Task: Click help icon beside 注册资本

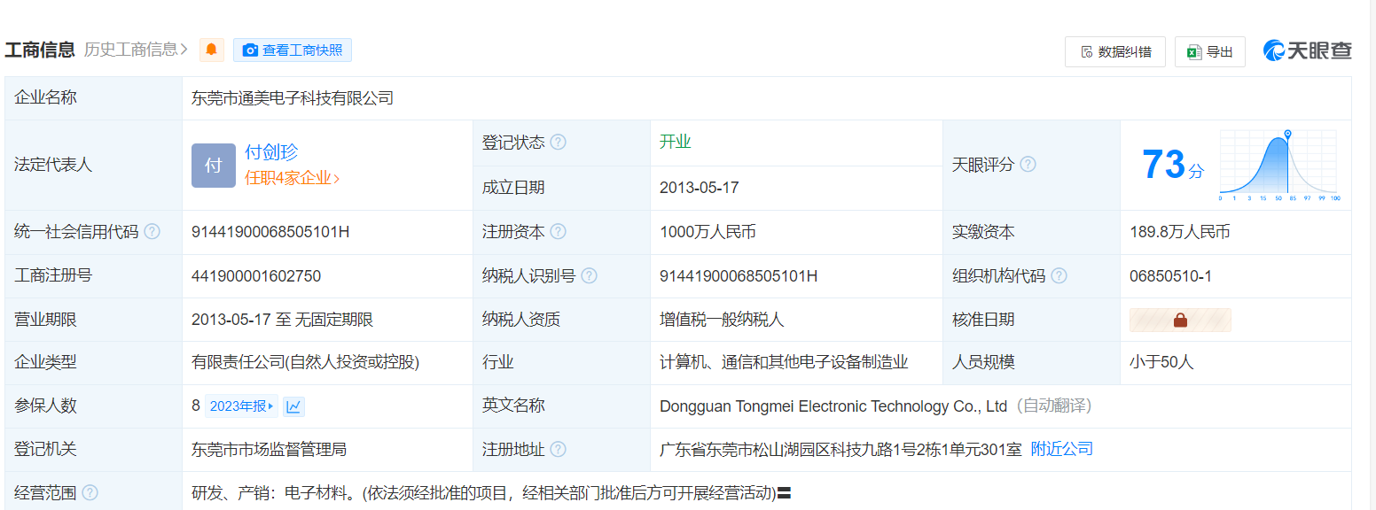Action: pos(558,232)
